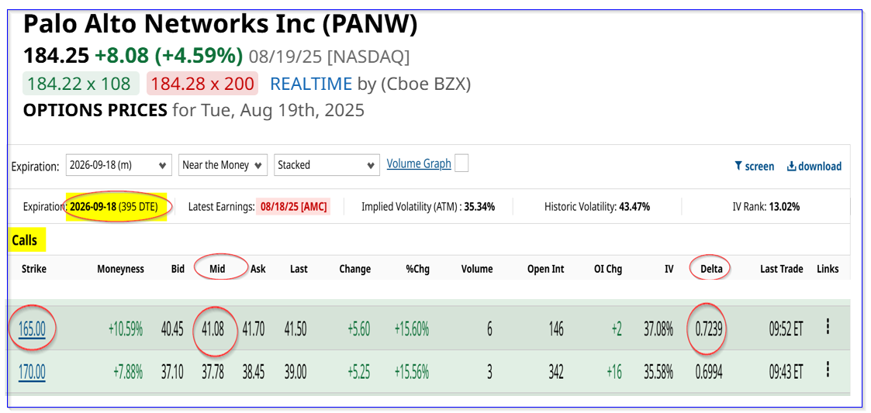
Task: Open the 165.00 strike link
Action: click(x=33, y=329)
